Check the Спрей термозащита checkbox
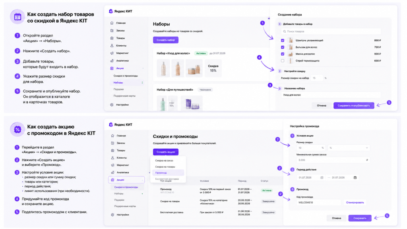407x229 pixels. pos(283,61)
